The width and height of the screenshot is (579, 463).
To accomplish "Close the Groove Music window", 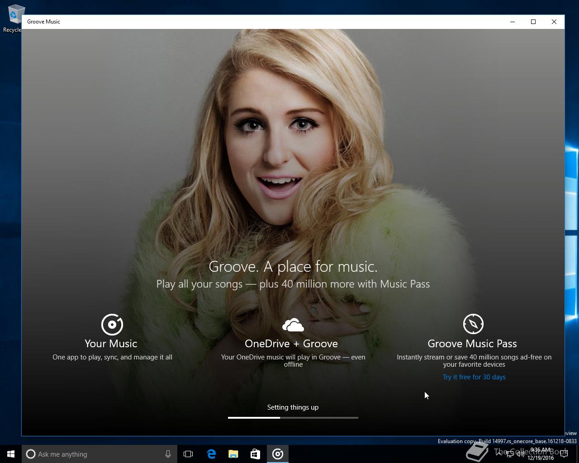I will point(554,22).
